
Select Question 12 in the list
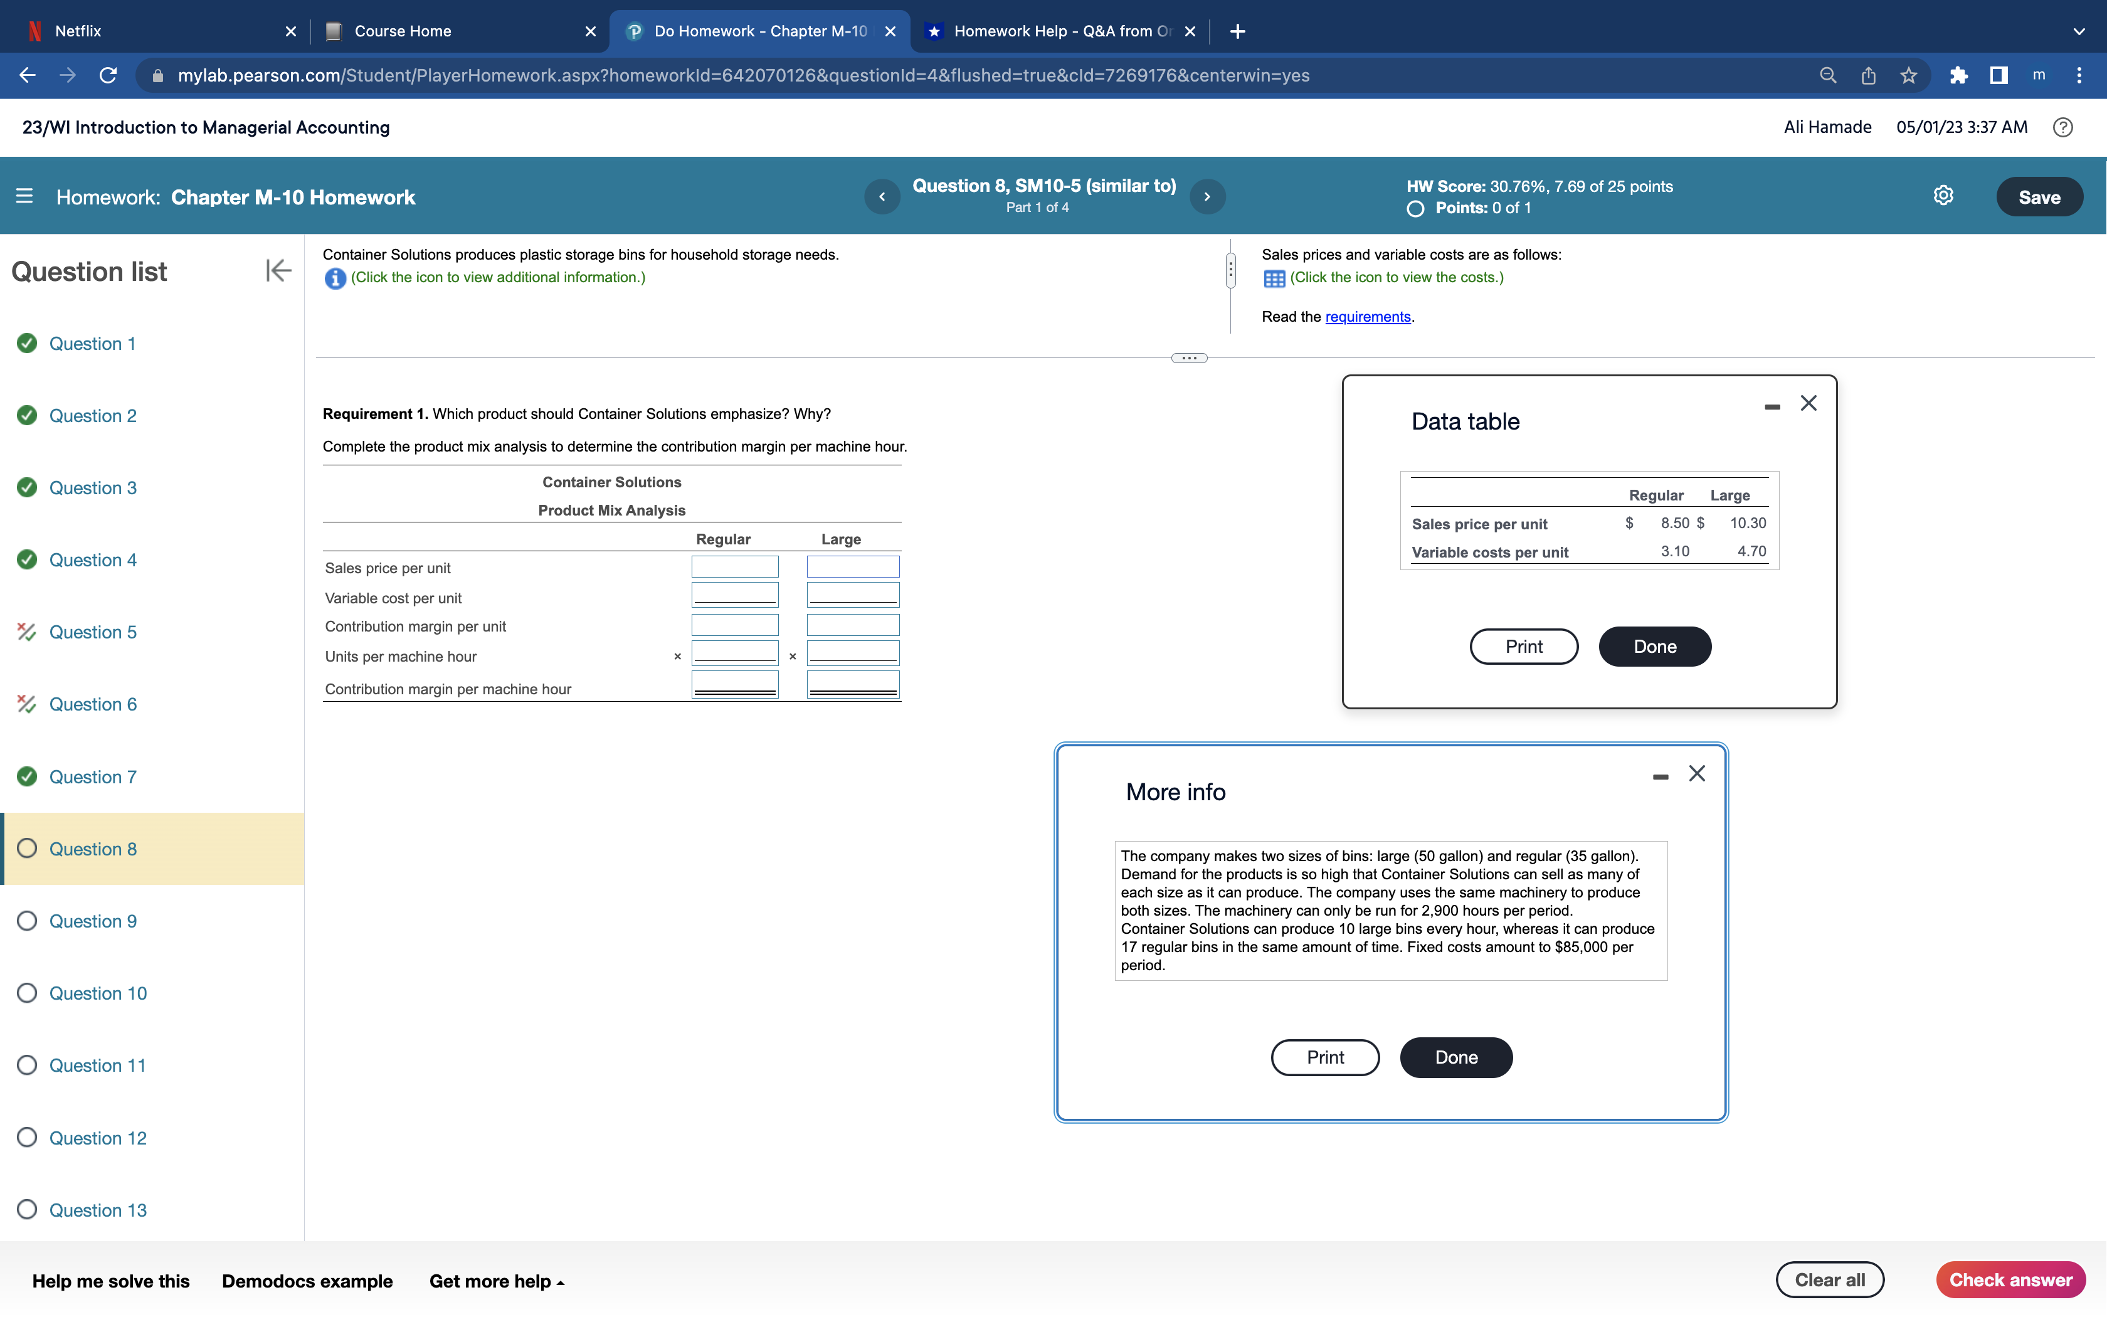click(x=98, y=1138)
